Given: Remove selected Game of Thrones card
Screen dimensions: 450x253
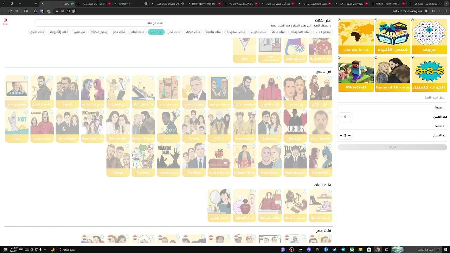Looking at the screenshot, I should (x=376, y=58).
